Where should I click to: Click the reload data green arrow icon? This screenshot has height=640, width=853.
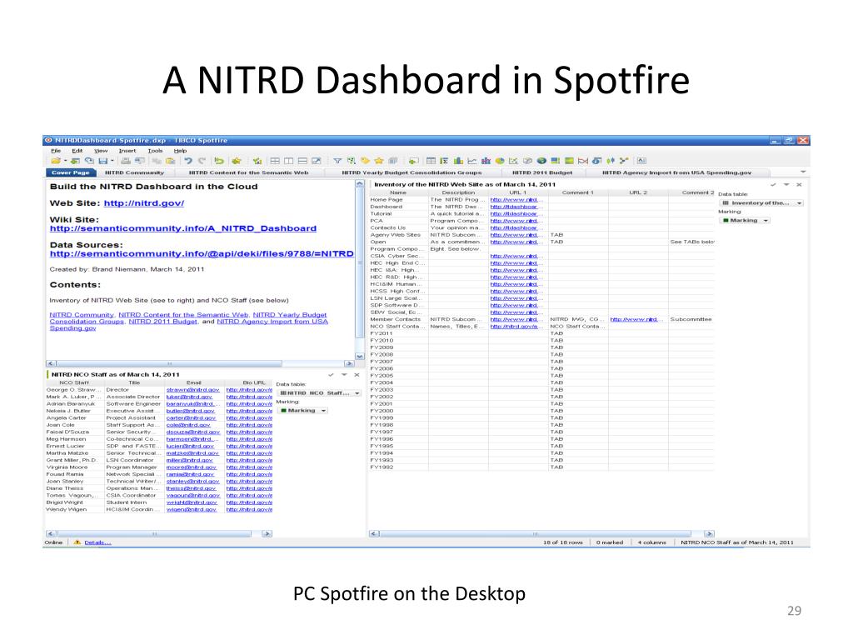(219, 161)
